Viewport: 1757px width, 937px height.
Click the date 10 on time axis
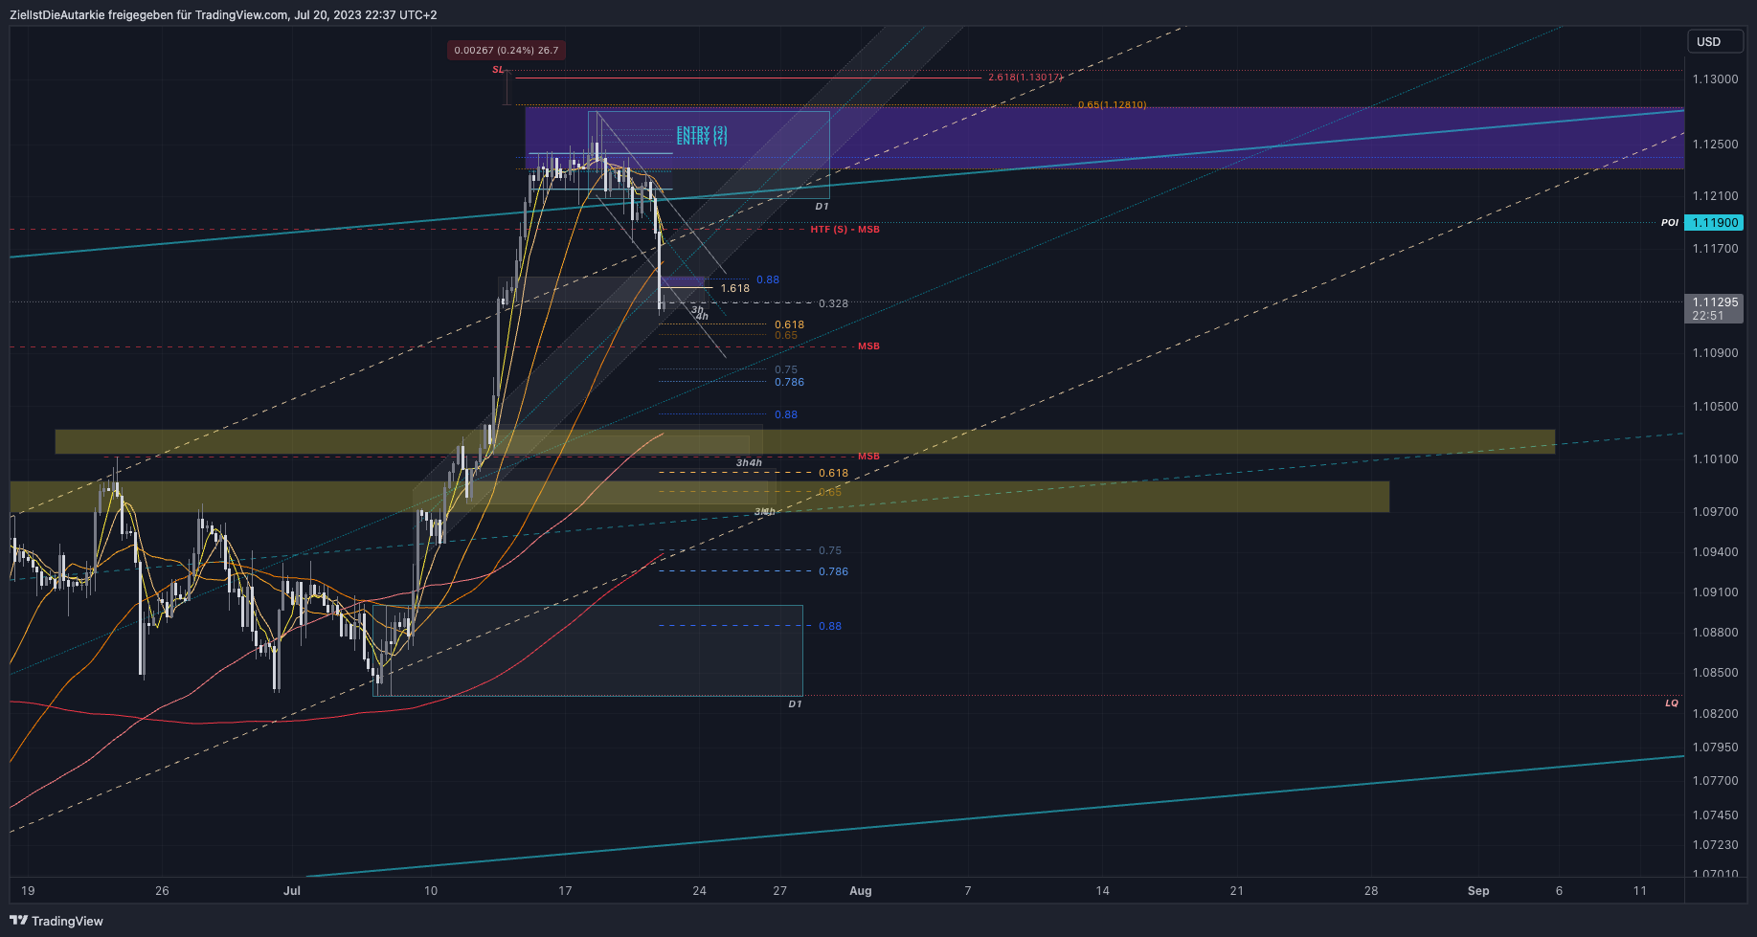coord(431,891)
